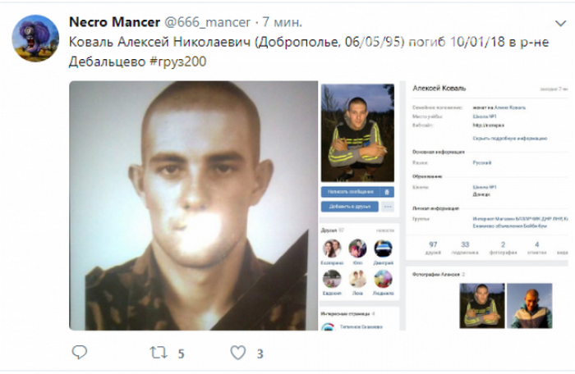
Task: Click the retweet arrows icon
Action: click(159, 353)
